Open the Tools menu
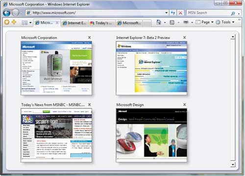The image size is (245, 176). tap(225, 22)
